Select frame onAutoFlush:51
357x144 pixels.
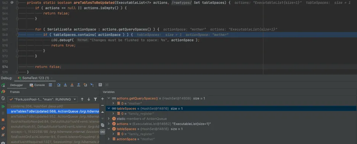point(53,127)
